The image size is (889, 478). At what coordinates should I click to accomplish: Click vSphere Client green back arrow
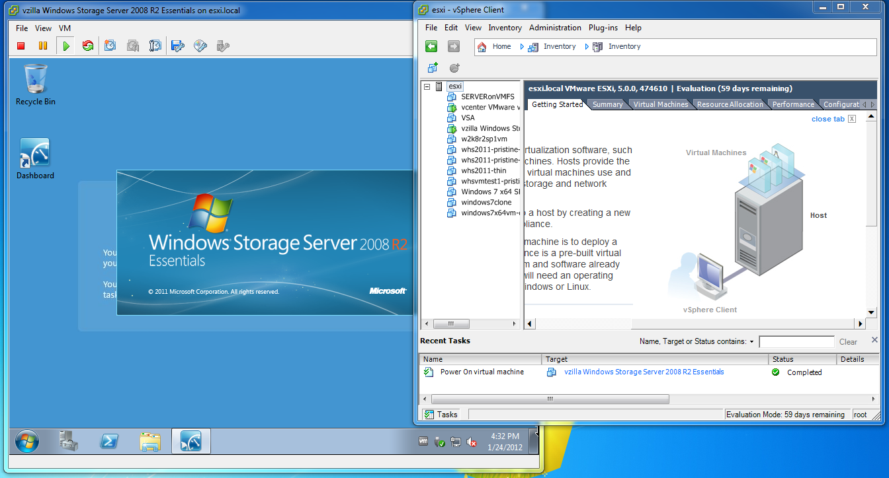click(x=431, y=46)
